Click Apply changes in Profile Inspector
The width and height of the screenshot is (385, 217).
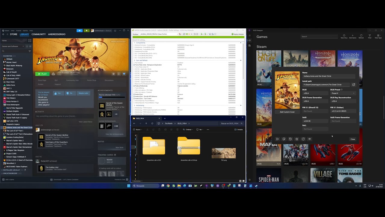[238, 34]
